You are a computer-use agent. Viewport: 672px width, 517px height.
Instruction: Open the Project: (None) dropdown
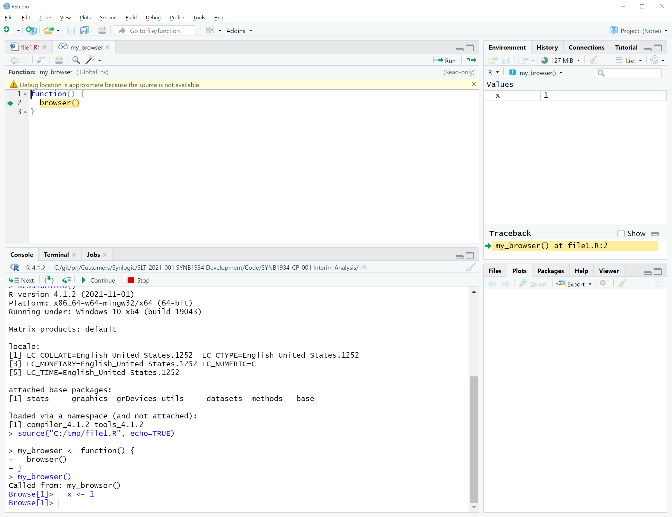(638, 31)
